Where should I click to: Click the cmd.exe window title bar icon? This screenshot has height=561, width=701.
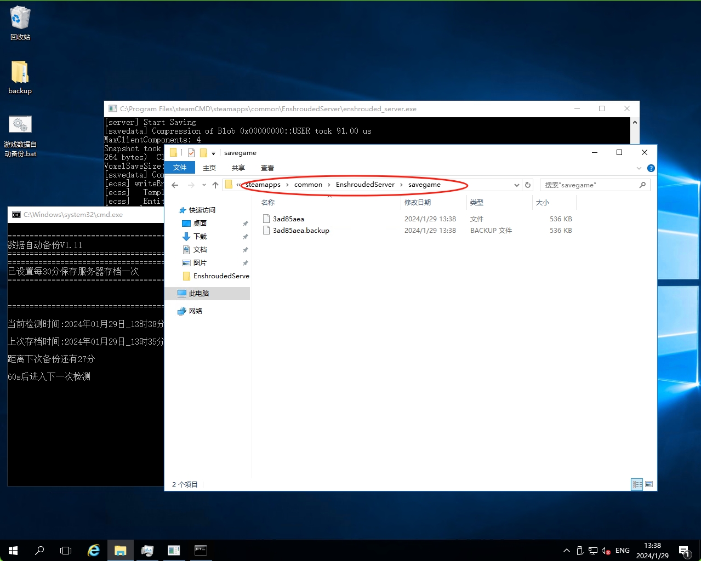click(x=16, y=215)
